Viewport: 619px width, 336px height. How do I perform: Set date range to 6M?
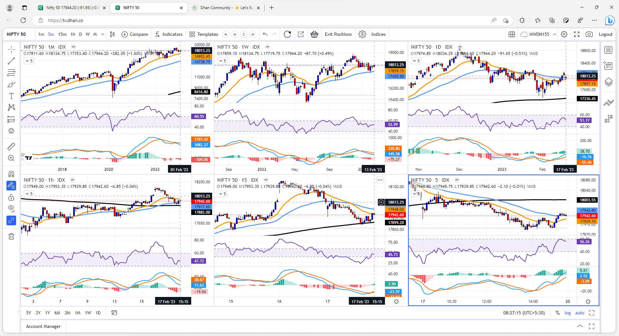[57, 313]
